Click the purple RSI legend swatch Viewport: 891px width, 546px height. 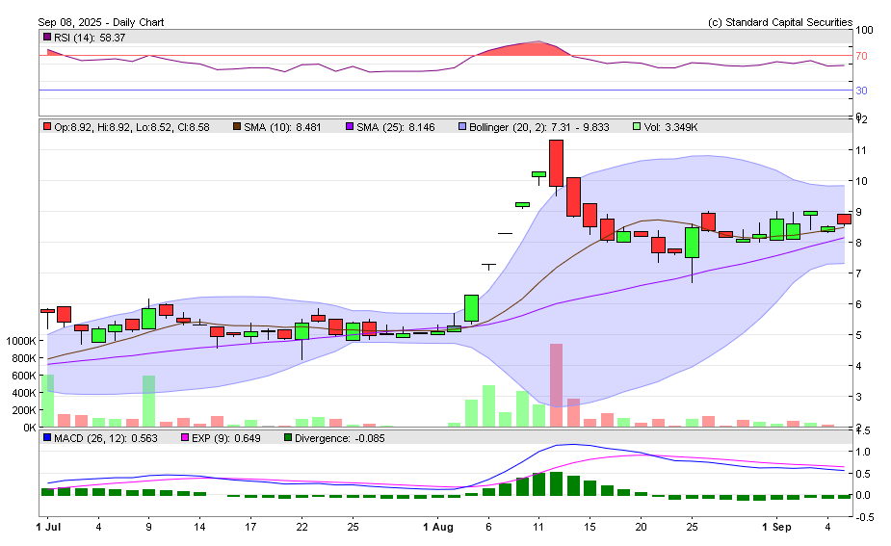coord(47,37)
